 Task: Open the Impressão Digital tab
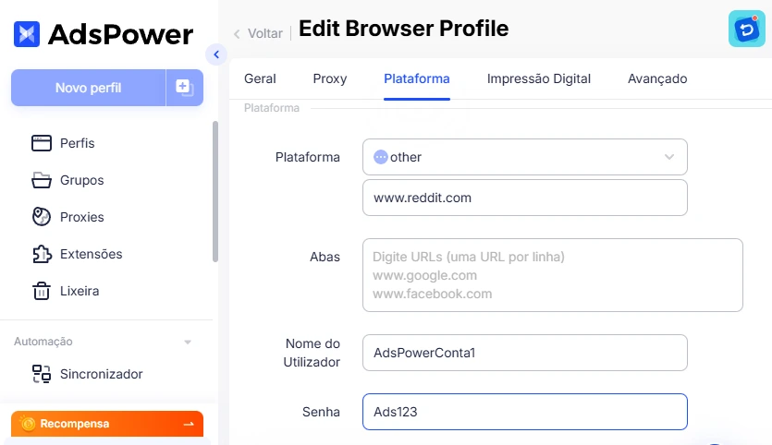[538, 78]
